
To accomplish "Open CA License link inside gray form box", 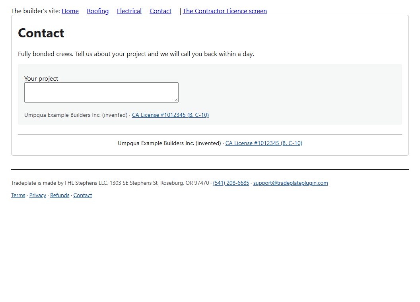I will tap(170, 115).
